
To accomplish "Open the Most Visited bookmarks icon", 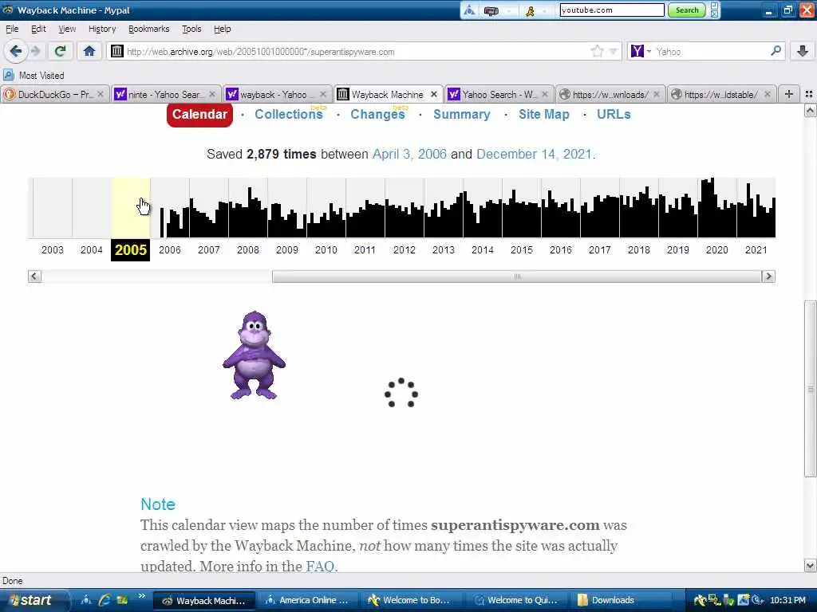I will (8, 76).
